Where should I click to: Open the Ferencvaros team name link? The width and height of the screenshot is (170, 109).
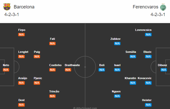tap(145, 7)
